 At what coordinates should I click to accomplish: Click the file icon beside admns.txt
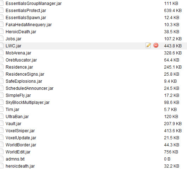[1, 159]
